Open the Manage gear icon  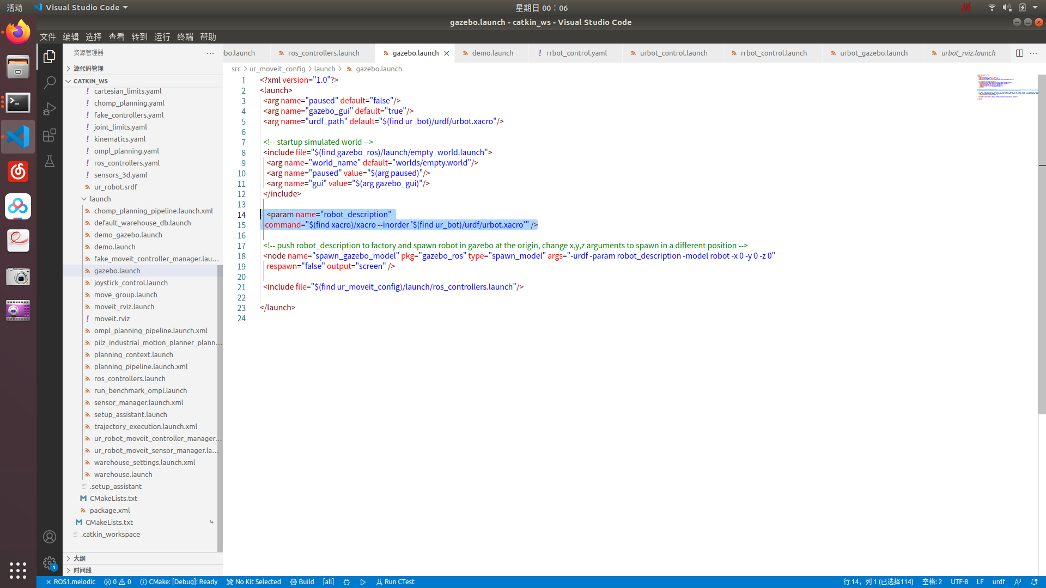pos(50,562)
